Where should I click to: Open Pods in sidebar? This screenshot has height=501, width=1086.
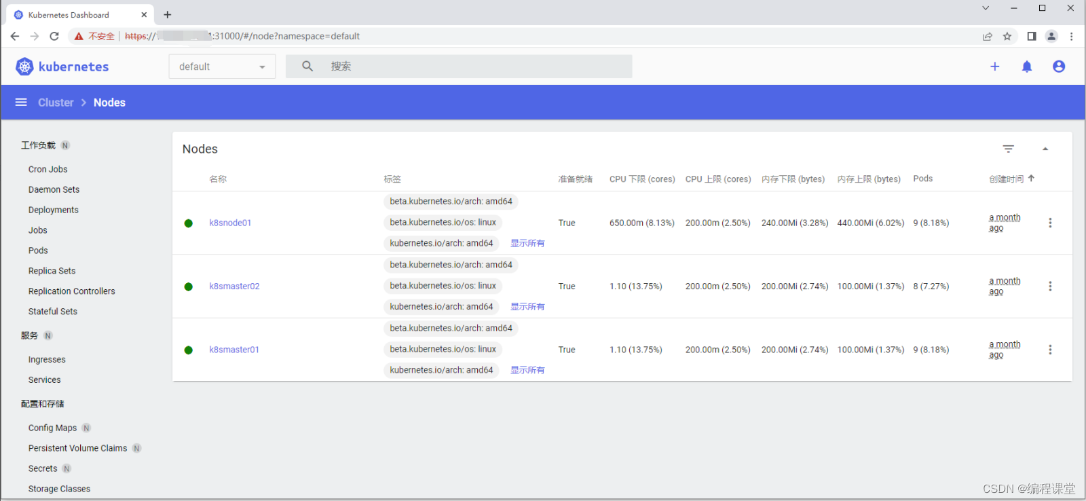38,250
